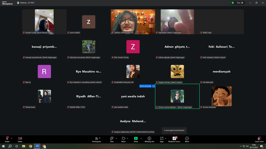The image size is (266, 149).
Task: Click yani awalia indah name tile
Action: click(133, 96)
